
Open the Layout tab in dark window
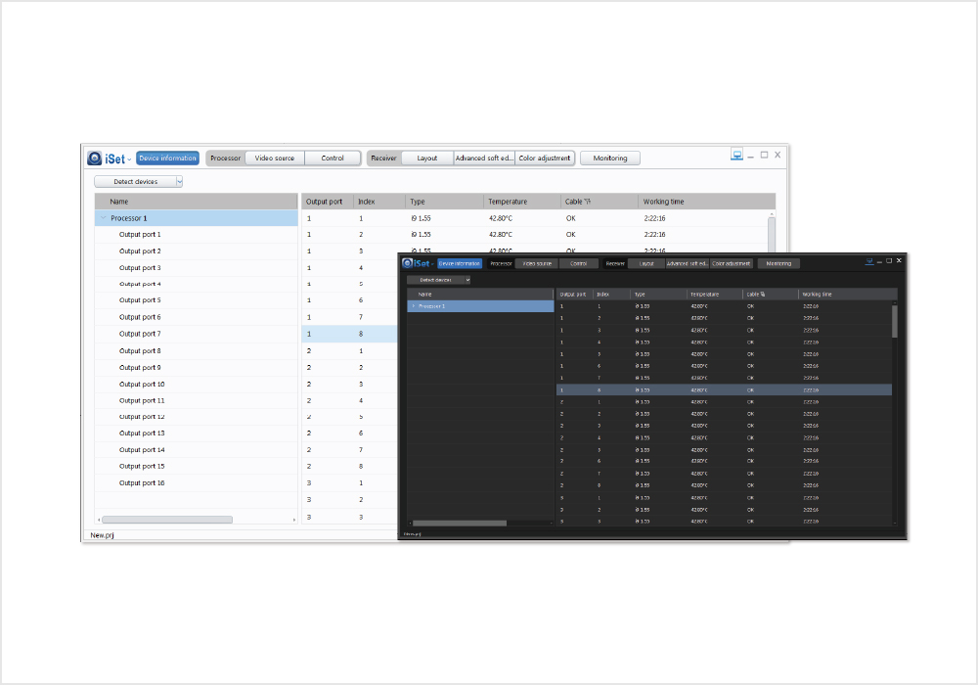coord(646,263)
